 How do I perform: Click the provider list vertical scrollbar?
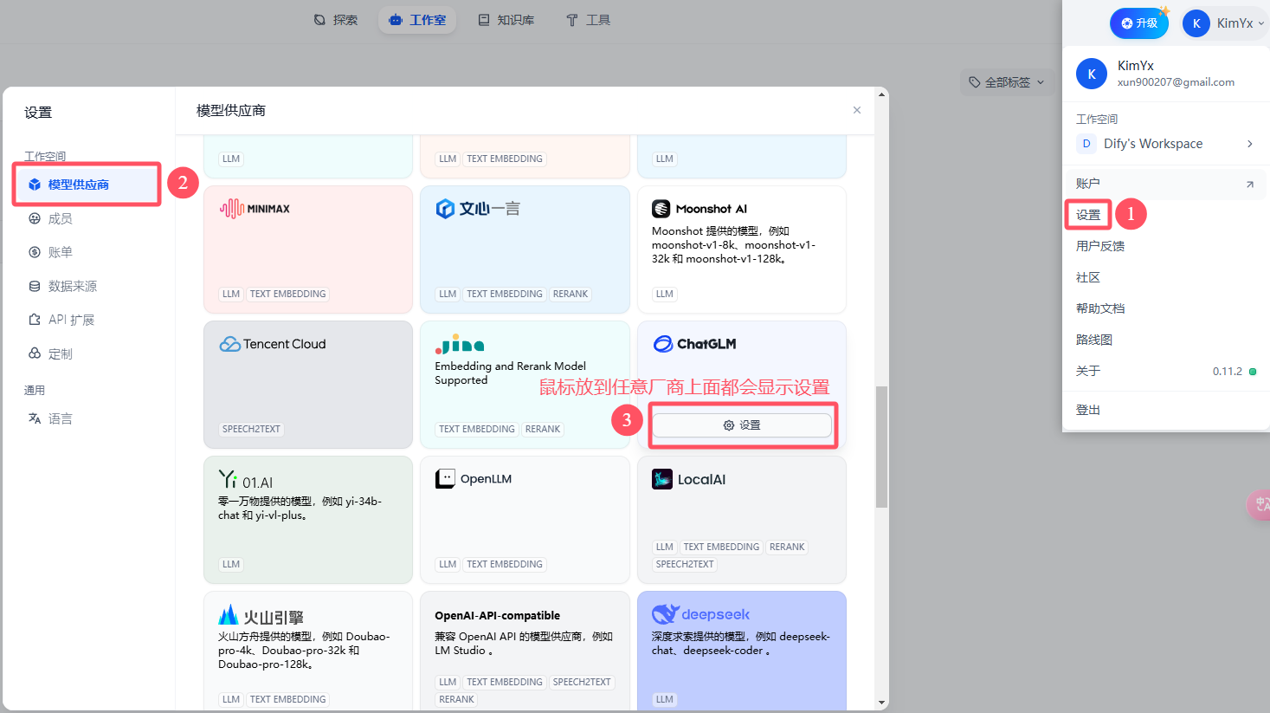pyautogui.click(x=881, y=446)
